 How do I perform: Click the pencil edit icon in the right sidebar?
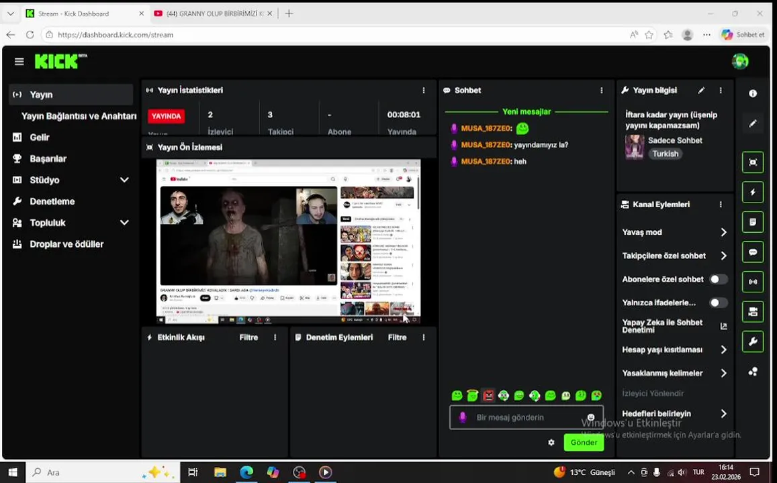(x=753, y=123)
